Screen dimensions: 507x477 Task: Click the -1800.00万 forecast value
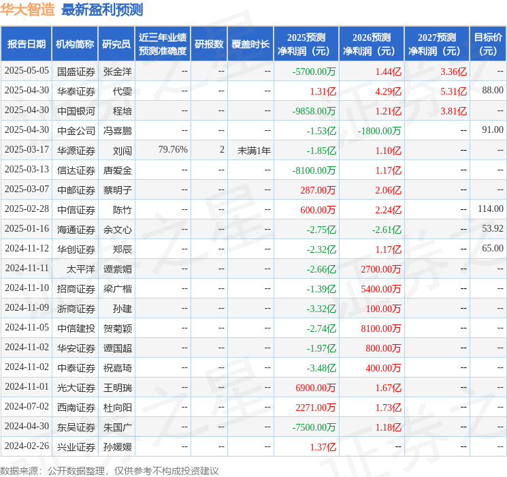click(x=379, y=131)
